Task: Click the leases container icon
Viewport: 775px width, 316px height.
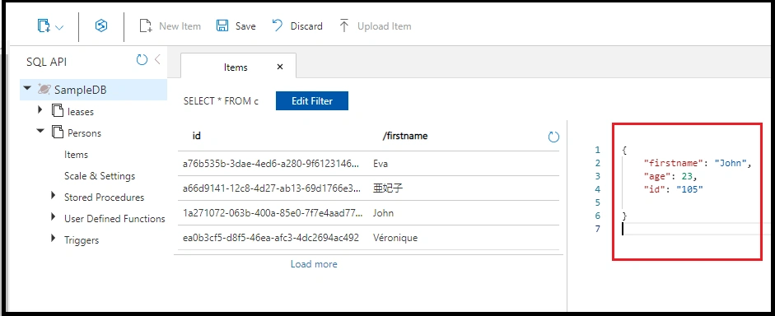Action: pyautogui.click(x=58, y=110)
